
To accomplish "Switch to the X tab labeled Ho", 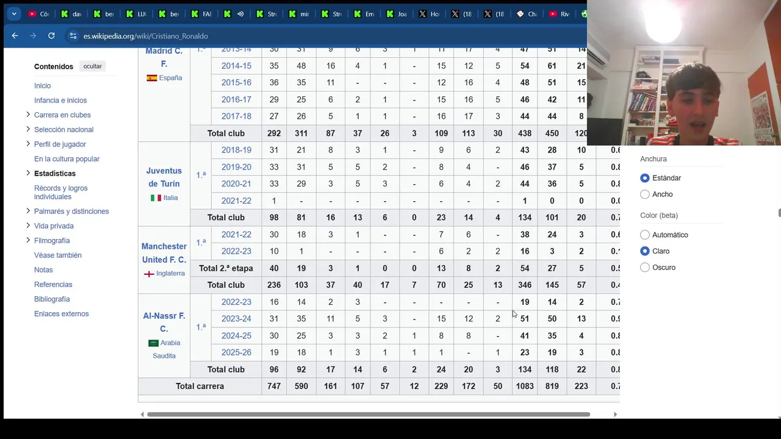I will click(x=430, y=14).
